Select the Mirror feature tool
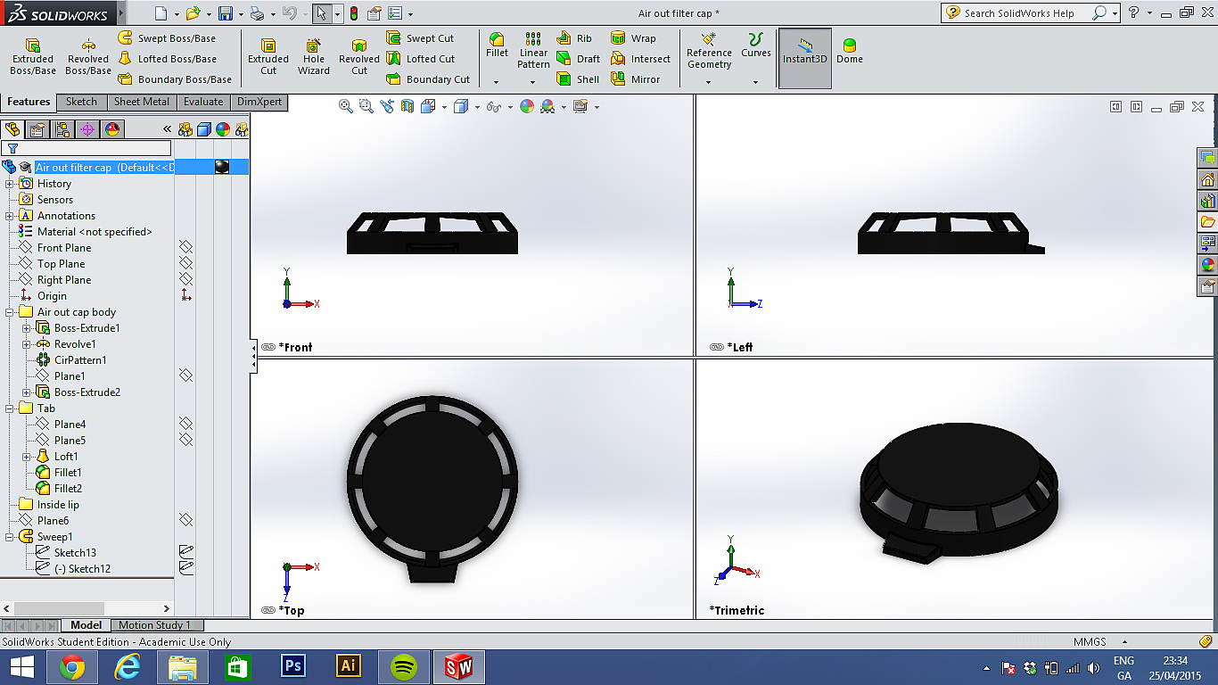The height and width of the screenshot is (685, 1218). (x=636, y=79)
